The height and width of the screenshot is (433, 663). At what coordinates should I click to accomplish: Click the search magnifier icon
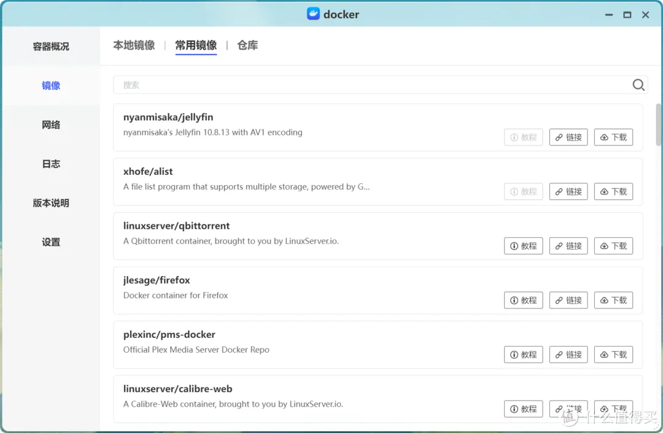(638, 85)
